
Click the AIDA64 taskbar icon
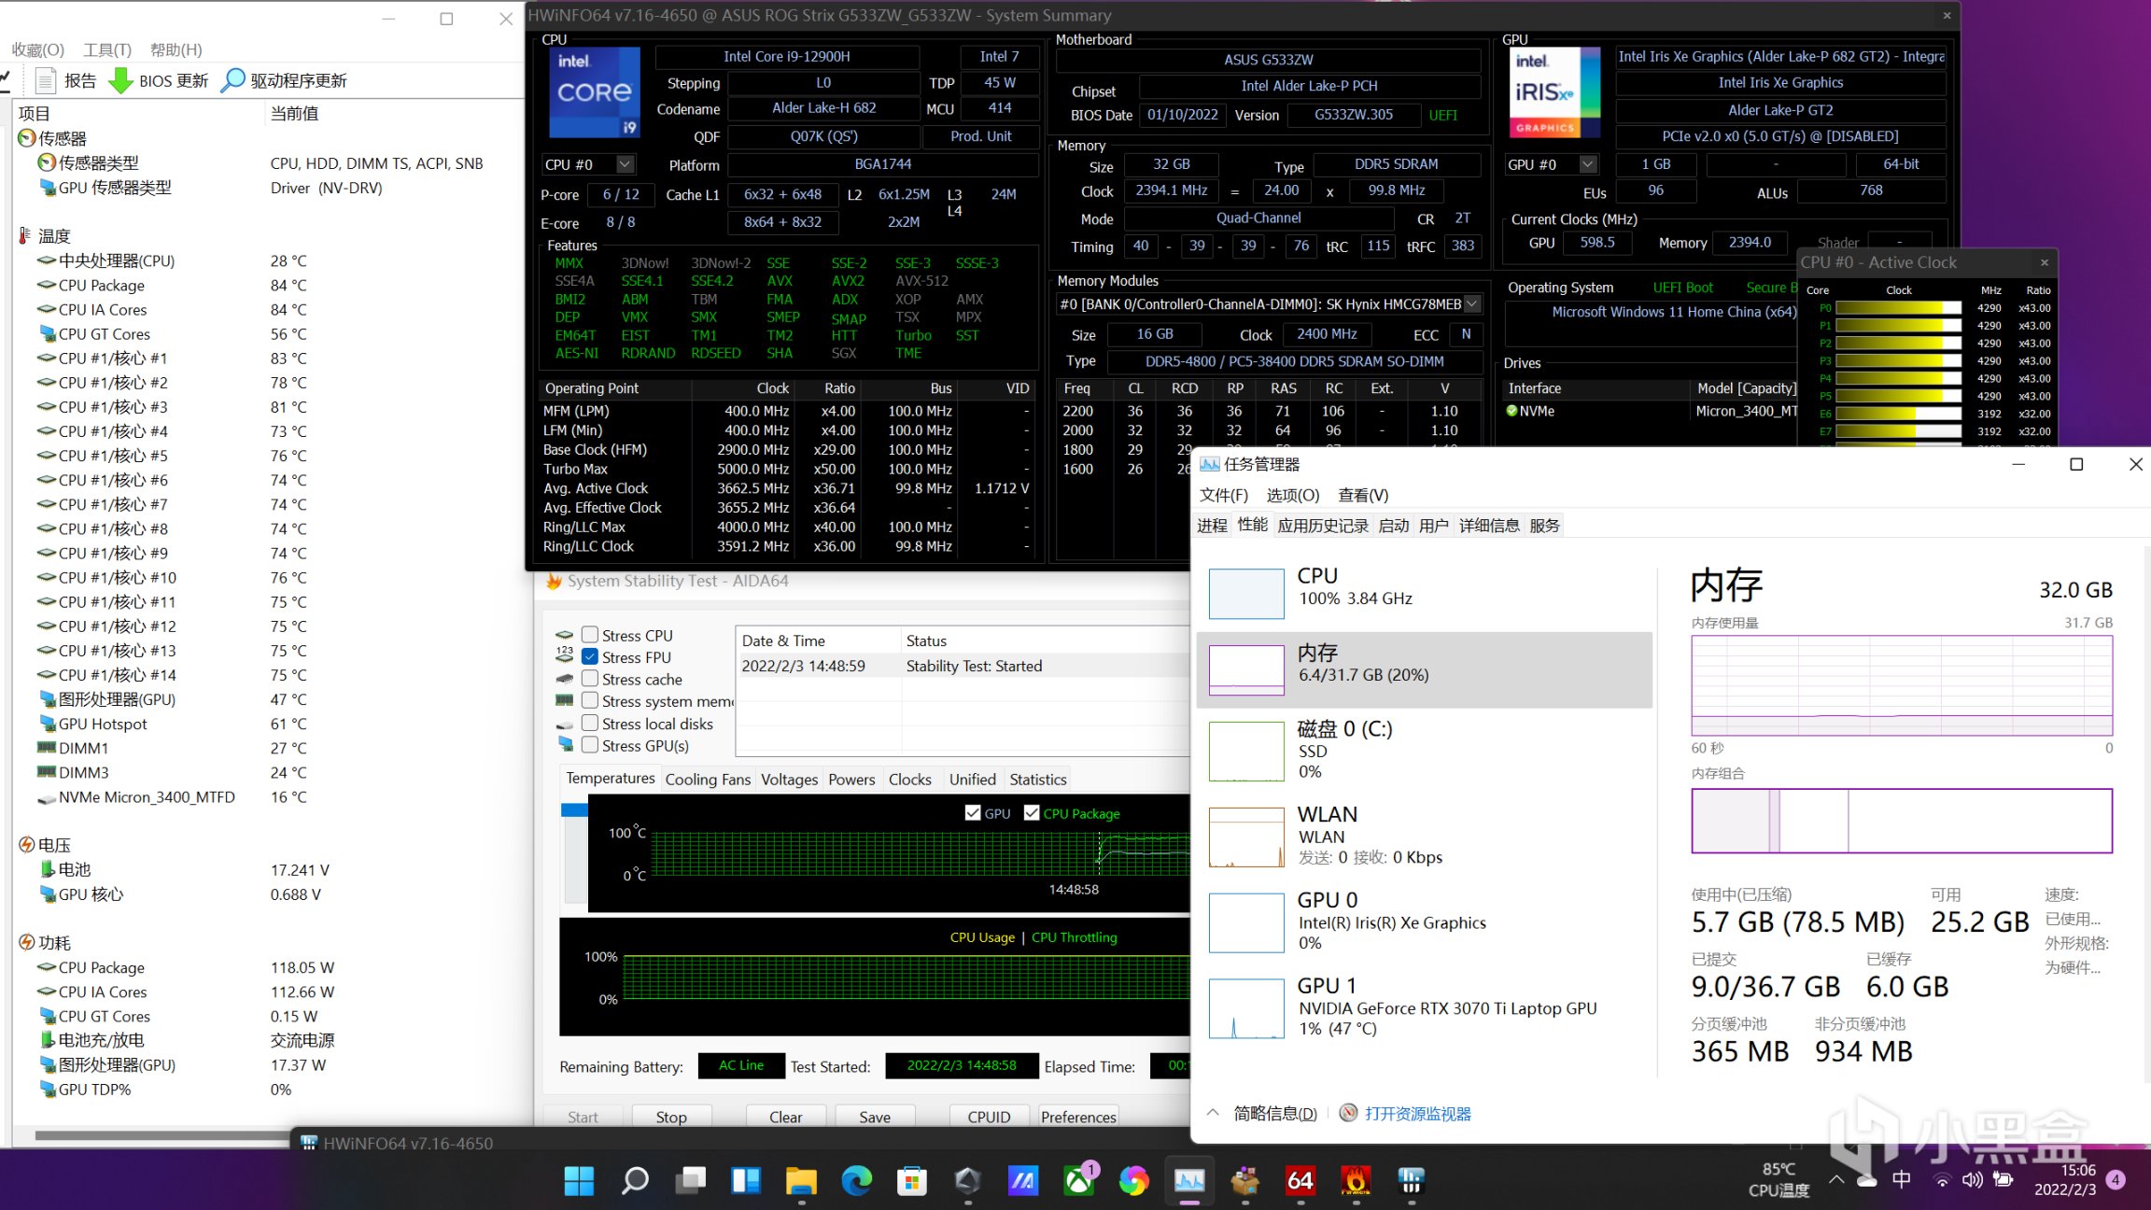(x=1300, y=1181)
